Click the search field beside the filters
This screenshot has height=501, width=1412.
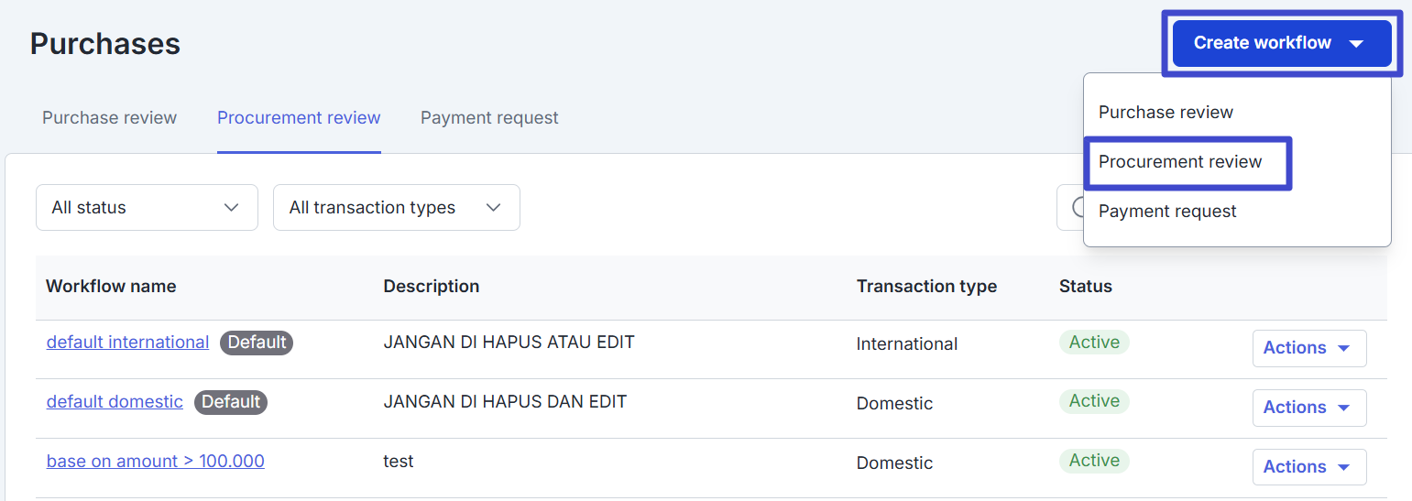(1070, 208)
